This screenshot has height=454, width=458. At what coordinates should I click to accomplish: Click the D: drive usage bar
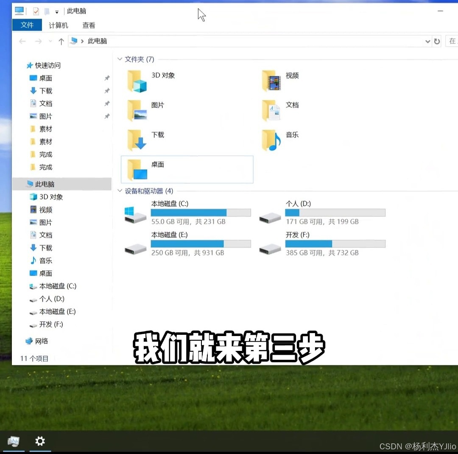(x=335, y=213)
